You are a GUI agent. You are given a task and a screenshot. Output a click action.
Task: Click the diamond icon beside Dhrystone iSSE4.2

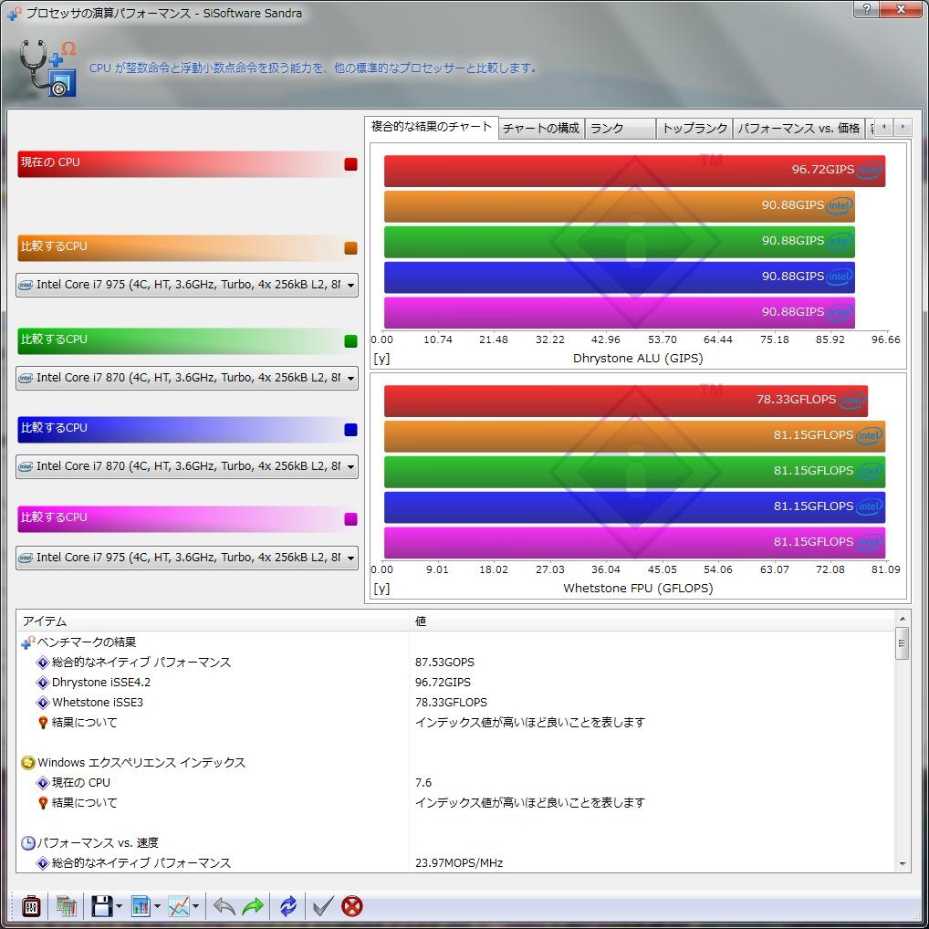coord(43,683)
